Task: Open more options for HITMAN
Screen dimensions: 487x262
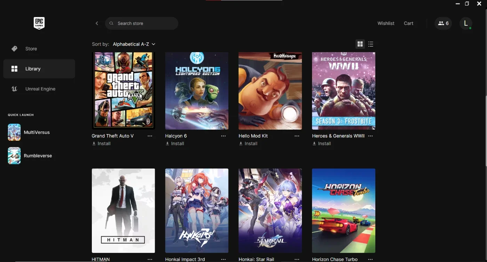Action: pyautogui.click(x=150, y=259)
